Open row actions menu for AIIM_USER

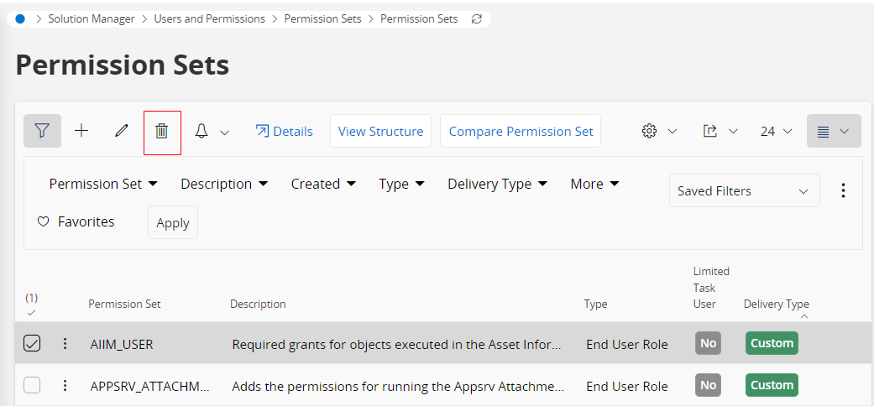click(65, 343)
